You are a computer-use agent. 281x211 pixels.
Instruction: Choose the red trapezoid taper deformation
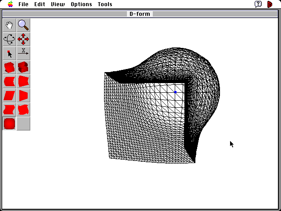pyautogui.click(x=23, y=95)
